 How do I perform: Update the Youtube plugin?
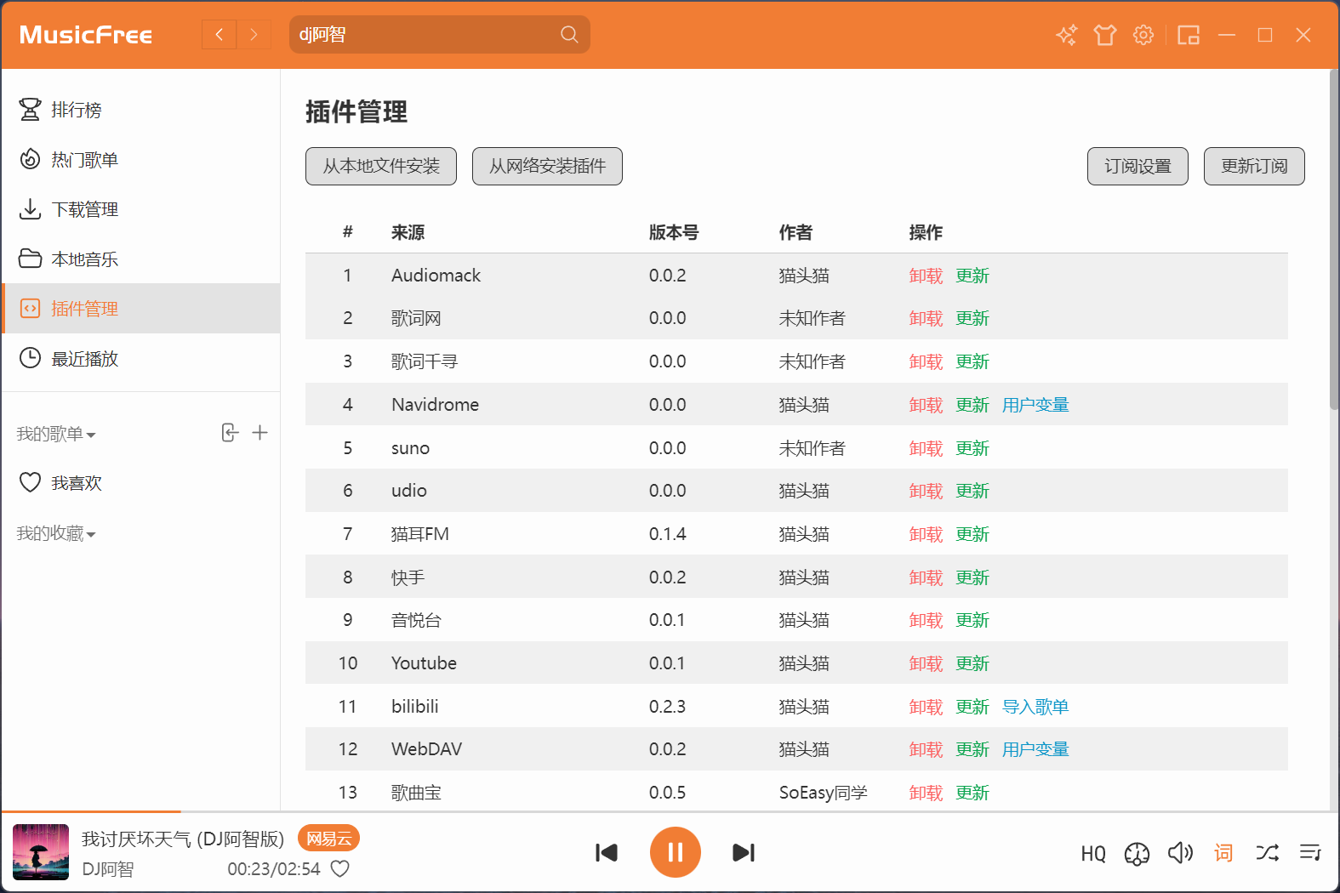[x=972, y=663]
